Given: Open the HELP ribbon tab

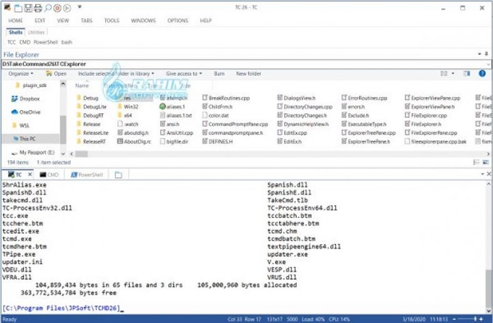Looking at the screenshot, I should pos(206,21).
